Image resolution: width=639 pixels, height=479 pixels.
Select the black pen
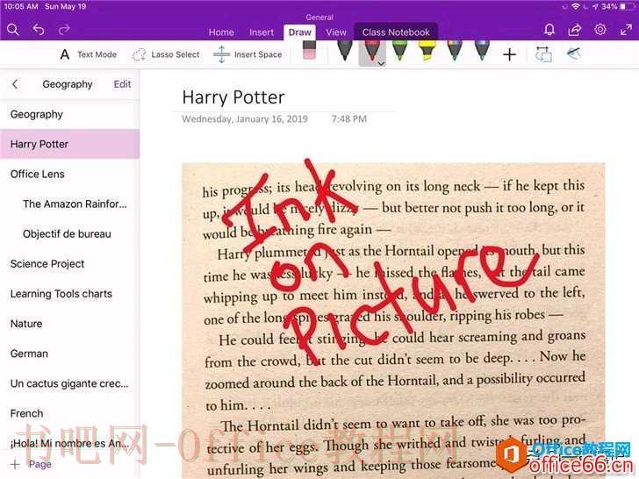(345, 51)
